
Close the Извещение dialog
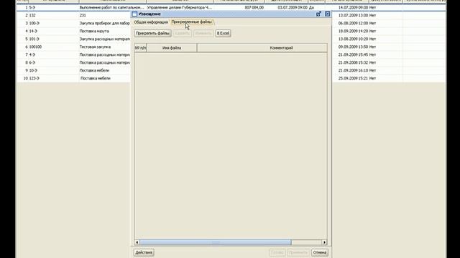click(x=328, y=14)
